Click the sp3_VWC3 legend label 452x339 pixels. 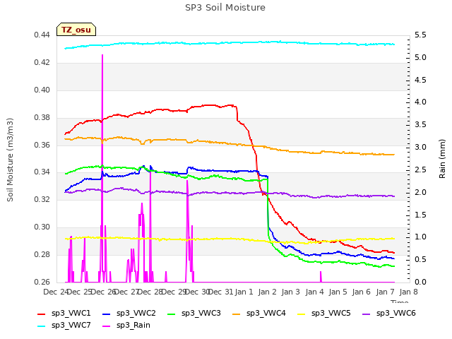201,314
